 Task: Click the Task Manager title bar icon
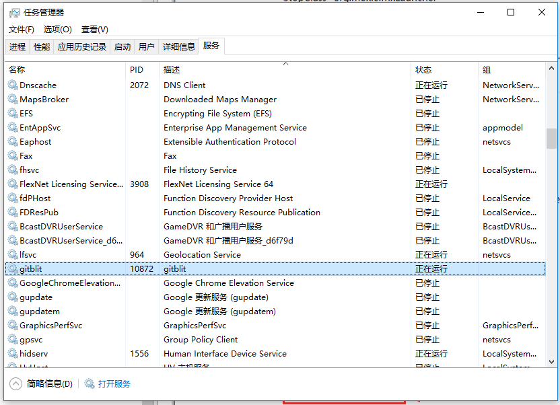[15, 13]
